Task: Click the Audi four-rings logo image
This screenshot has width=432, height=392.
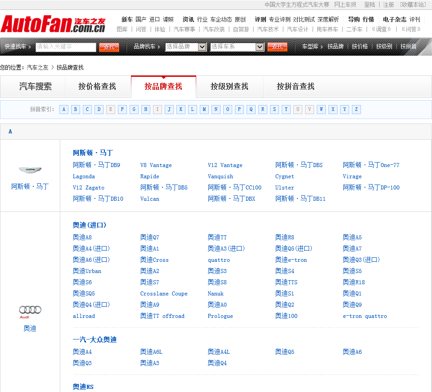Action: (30, 312)
